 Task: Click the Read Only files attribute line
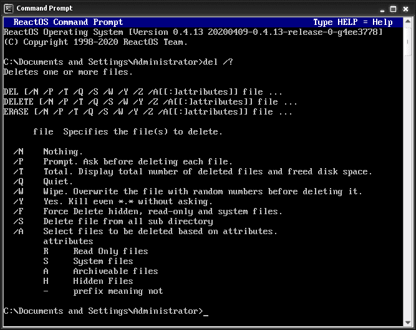(95, 251)
